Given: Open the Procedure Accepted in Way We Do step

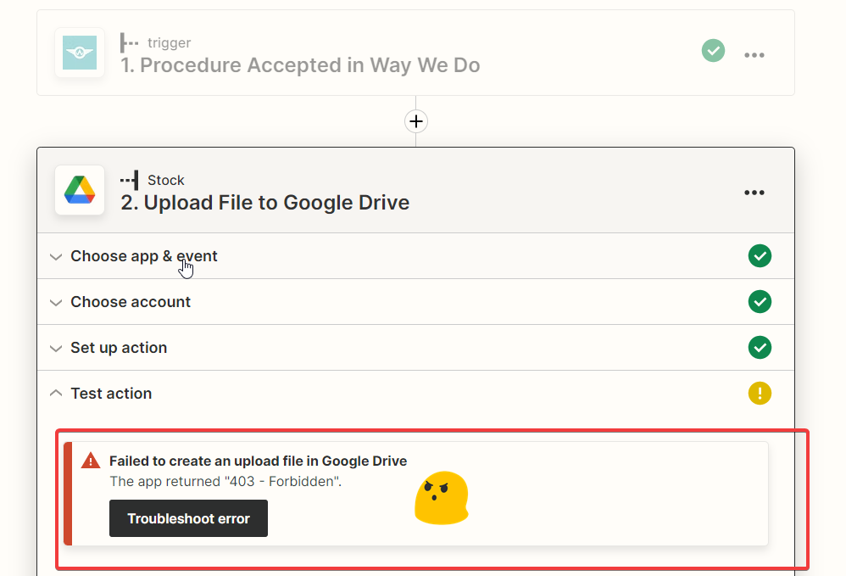Looking at the screenshot, I should 301,65.
